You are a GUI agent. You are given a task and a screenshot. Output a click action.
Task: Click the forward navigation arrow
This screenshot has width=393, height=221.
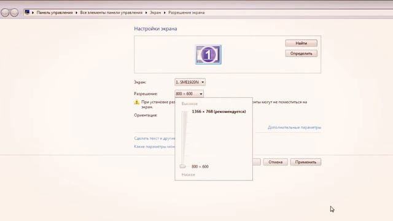(14, 12)
